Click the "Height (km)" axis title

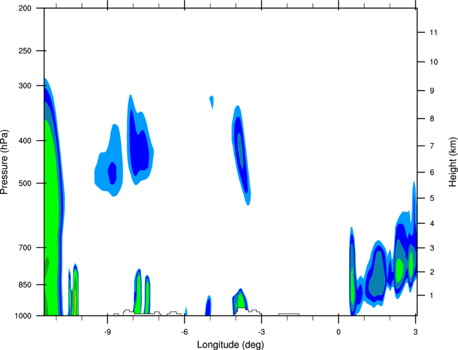click(x=453, y=162)
